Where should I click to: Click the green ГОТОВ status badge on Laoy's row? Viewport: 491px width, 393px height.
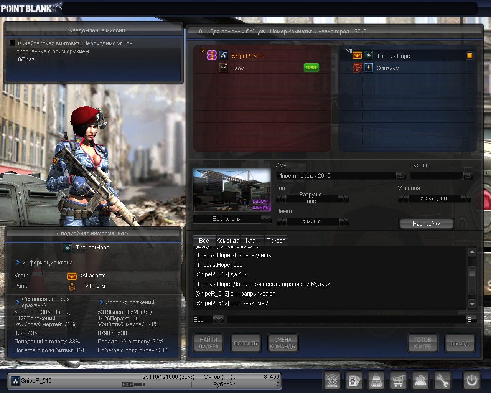(x=311, y=68)
